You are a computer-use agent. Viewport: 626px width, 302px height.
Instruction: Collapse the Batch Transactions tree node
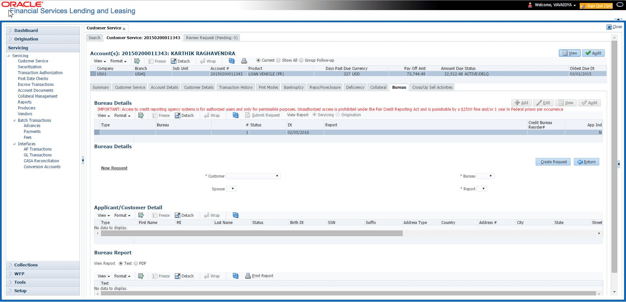pos(14,120)
